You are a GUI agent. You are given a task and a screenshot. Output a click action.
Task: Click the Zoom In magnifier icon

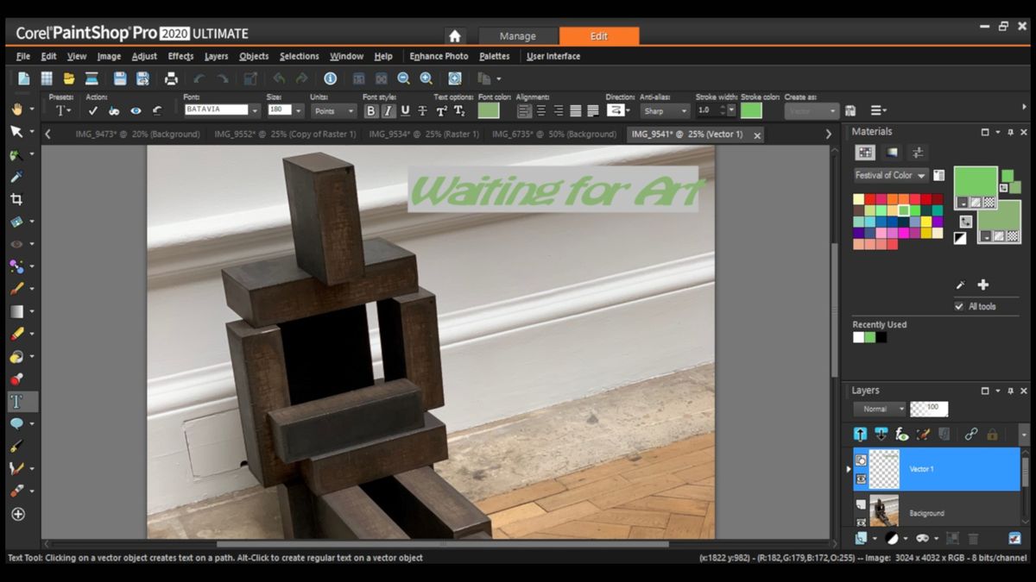pyautogui.click(x=426, y=78)
